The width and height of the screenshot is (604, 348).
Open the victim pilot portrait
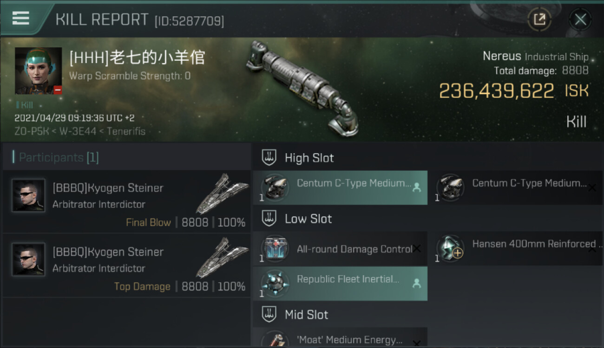coord(39,71)
